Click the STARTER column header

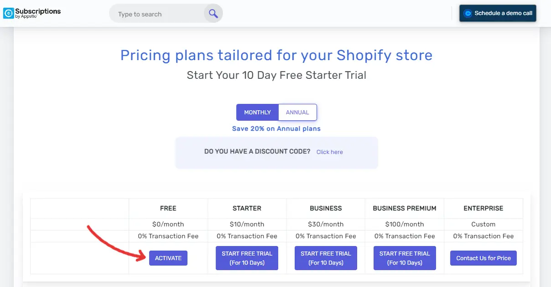(247, 208)
